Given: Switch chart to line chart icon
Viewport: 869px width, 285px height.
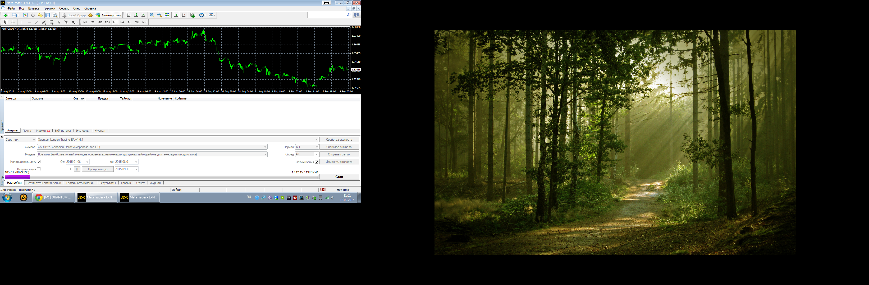Looking at the screenshot, I should click(143, 15).
